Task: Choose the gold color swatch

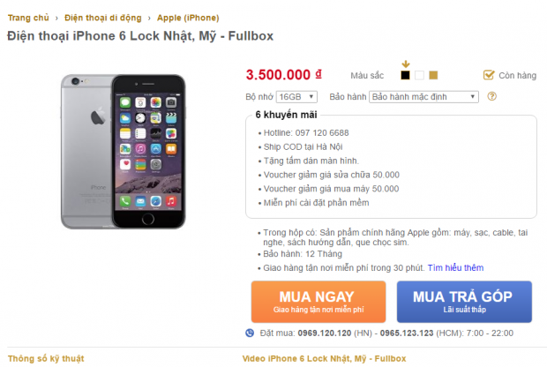Action: [433, 75]
